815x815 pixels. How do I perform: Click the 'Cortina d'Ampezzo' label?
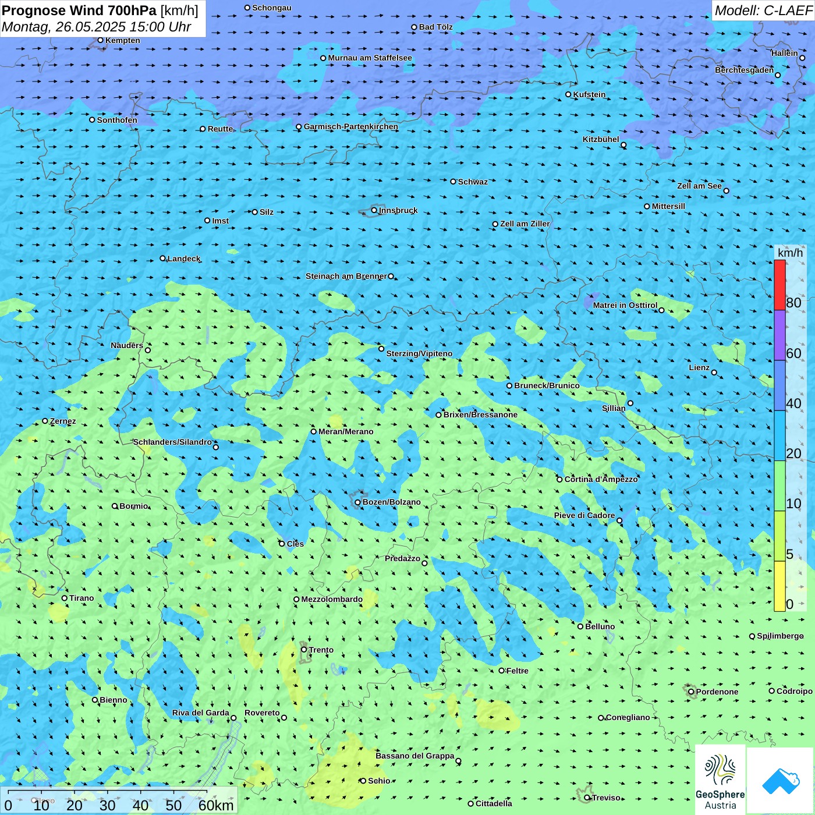point(601,479)
